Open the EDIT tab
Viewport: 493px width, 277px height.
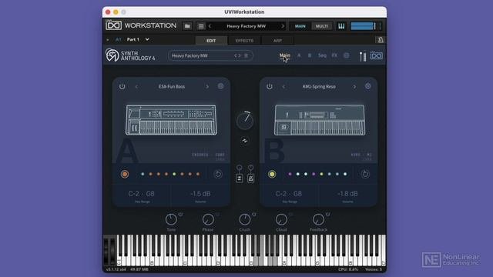coord(211,41)
